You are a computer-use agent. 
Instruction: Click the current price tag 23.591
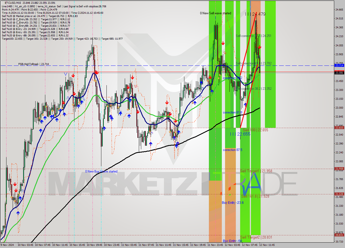339,73
